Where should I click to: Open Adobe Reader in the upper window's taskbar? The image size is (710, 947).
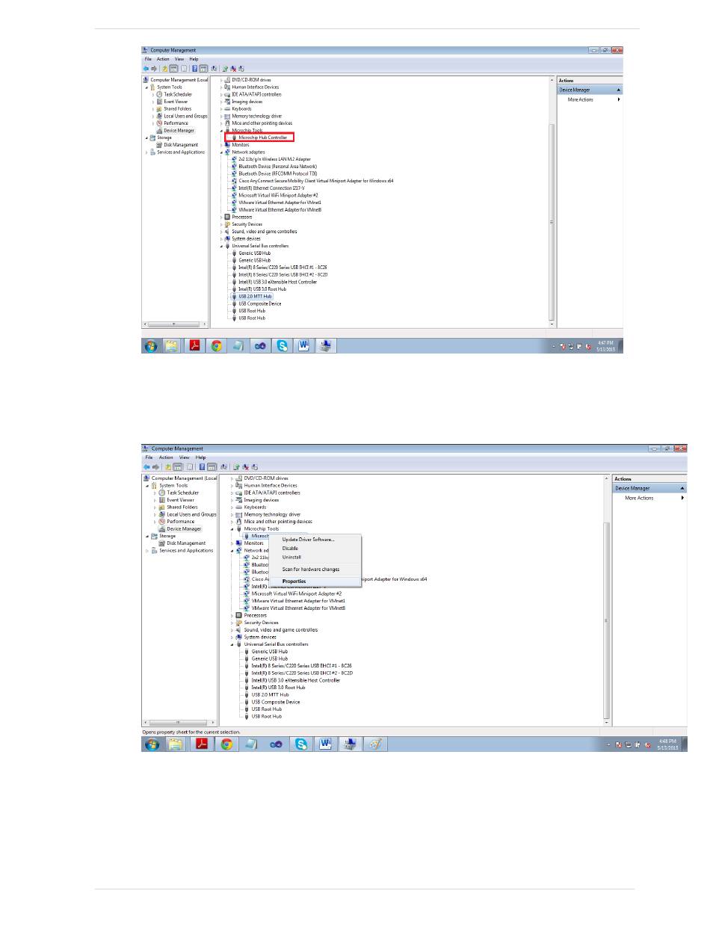194,345
